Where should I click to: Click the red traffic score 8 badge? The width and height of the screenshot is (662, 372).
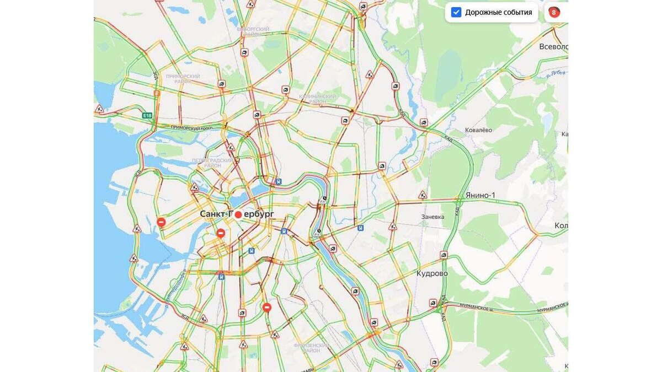[x=554, y=13]
